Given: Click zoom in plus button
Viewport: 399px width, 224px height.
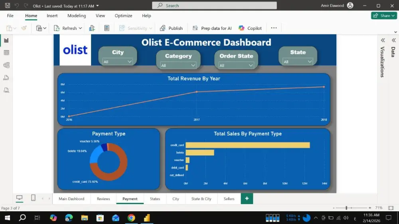Looking at the screenshot, I should 370,208.
